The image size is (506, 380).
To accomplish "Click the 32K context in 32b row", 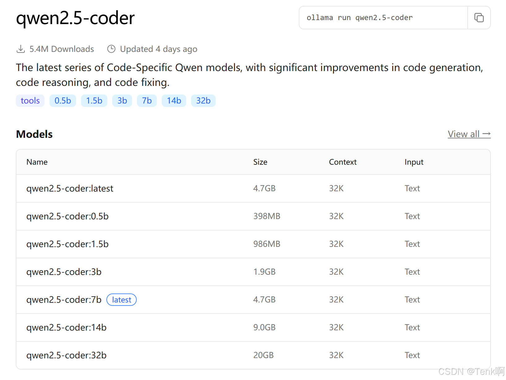I will (336, 355).
